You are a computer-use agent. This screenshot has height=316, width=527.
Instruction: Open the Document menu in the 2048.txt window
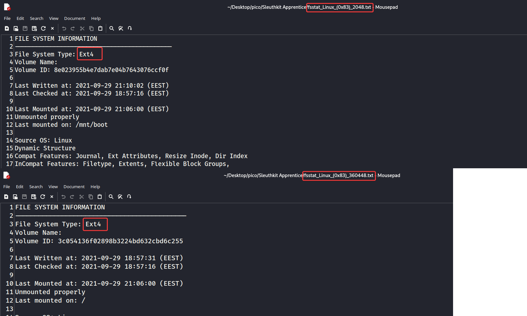(x=75, y=18)
